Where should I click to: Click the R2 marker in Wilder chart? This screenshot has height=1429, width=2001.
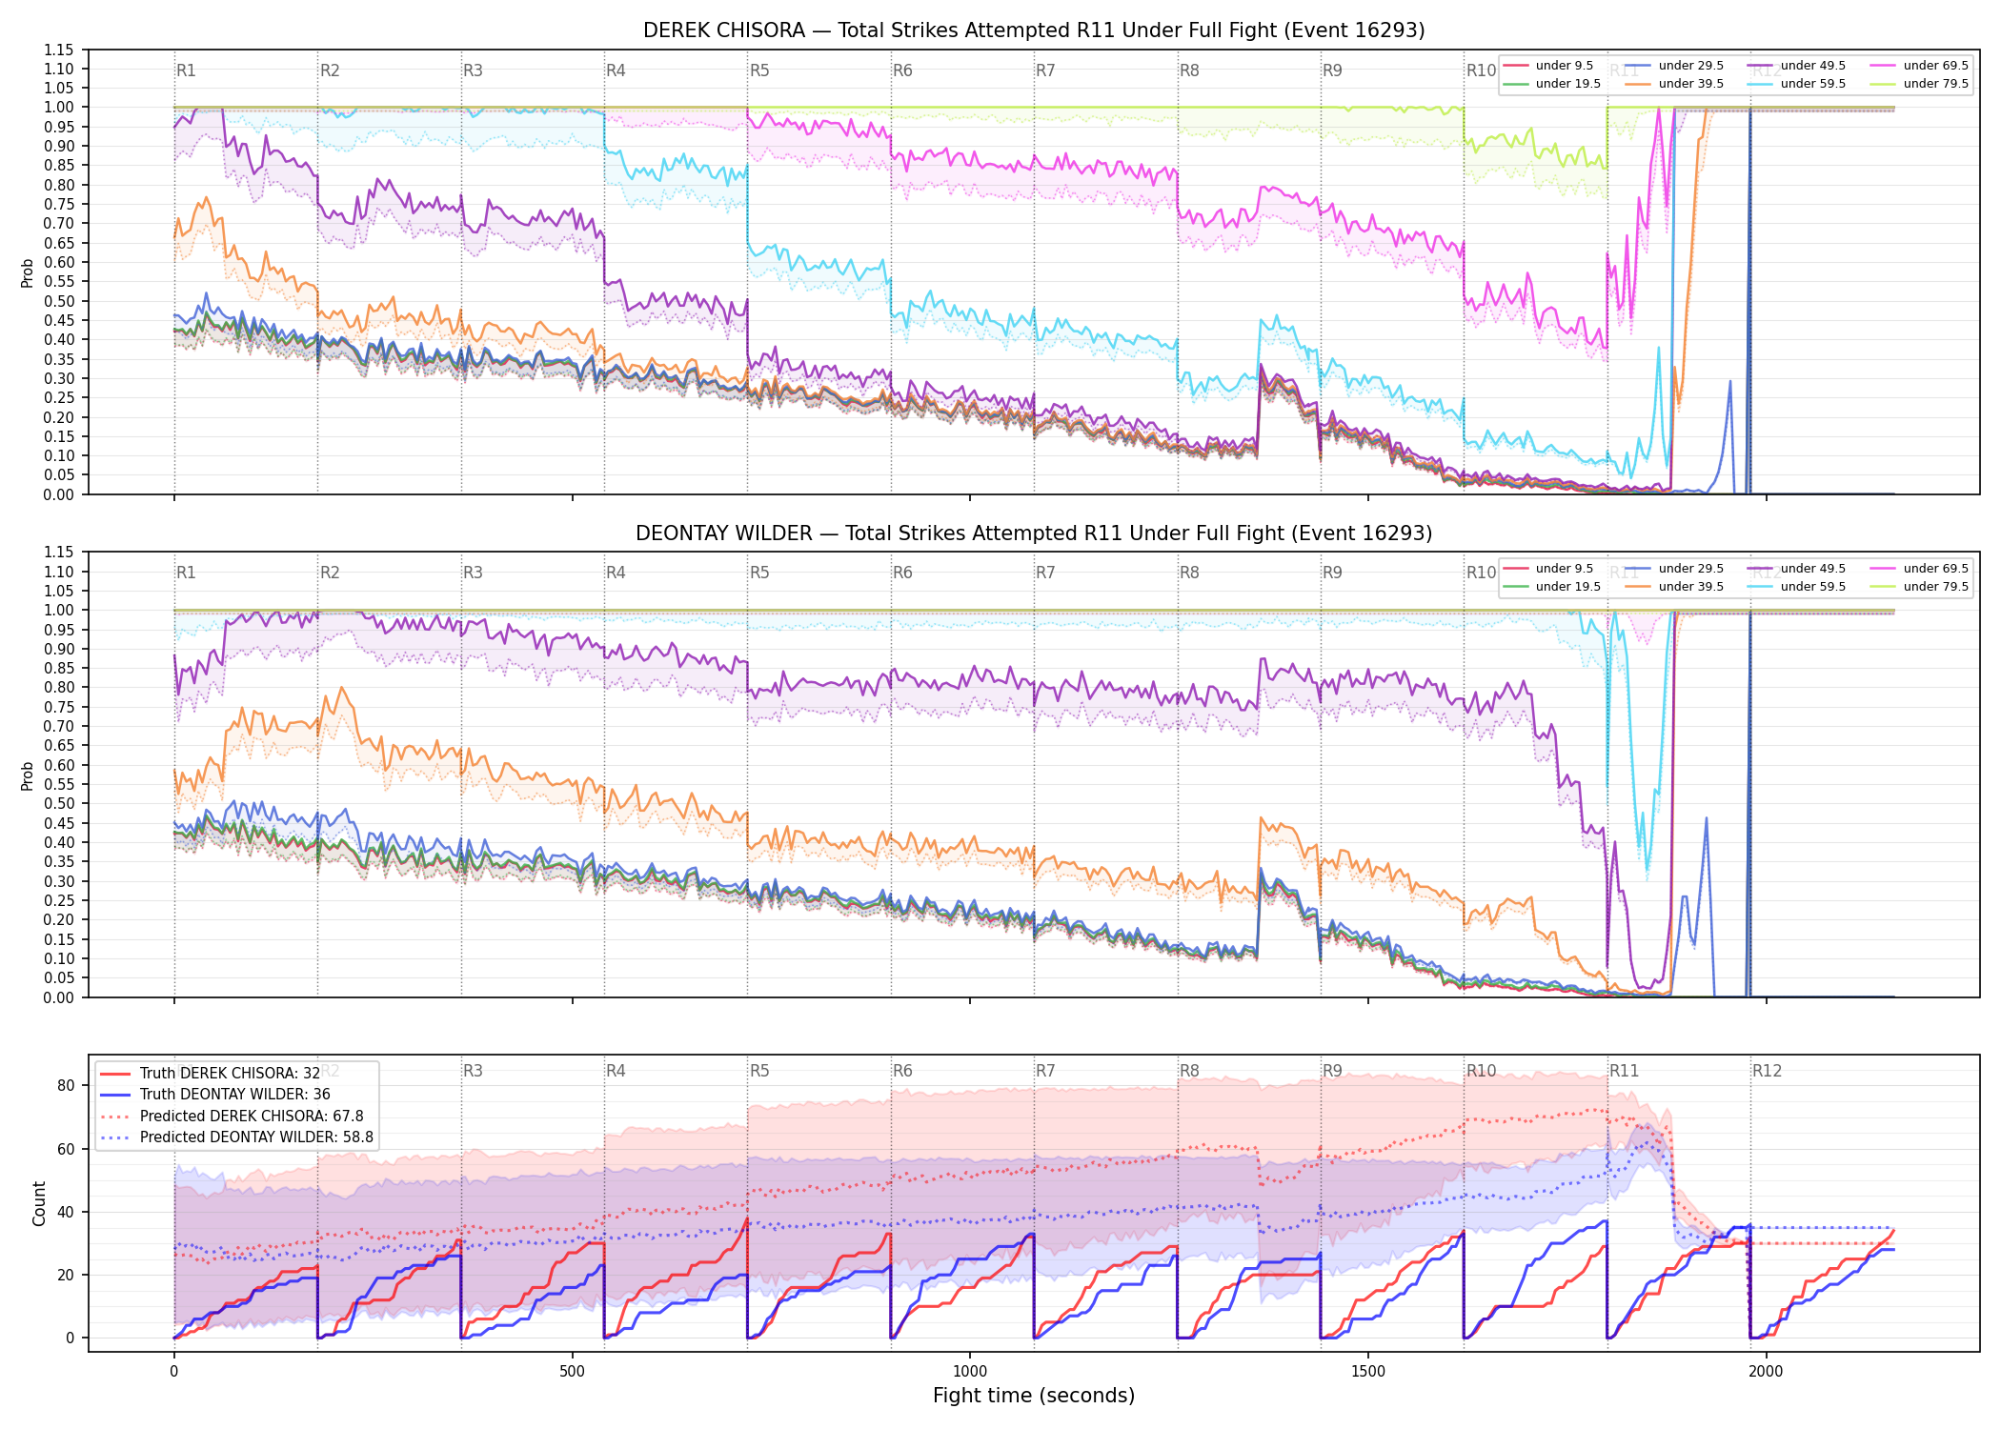point(330,573)
